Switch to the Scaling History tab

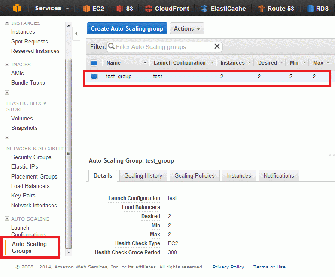(143, 175)
